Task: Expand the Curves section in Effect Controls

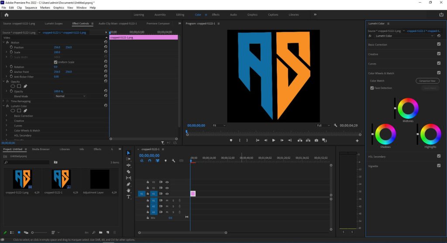Action: pyautogui.click(x=6, y=126)
